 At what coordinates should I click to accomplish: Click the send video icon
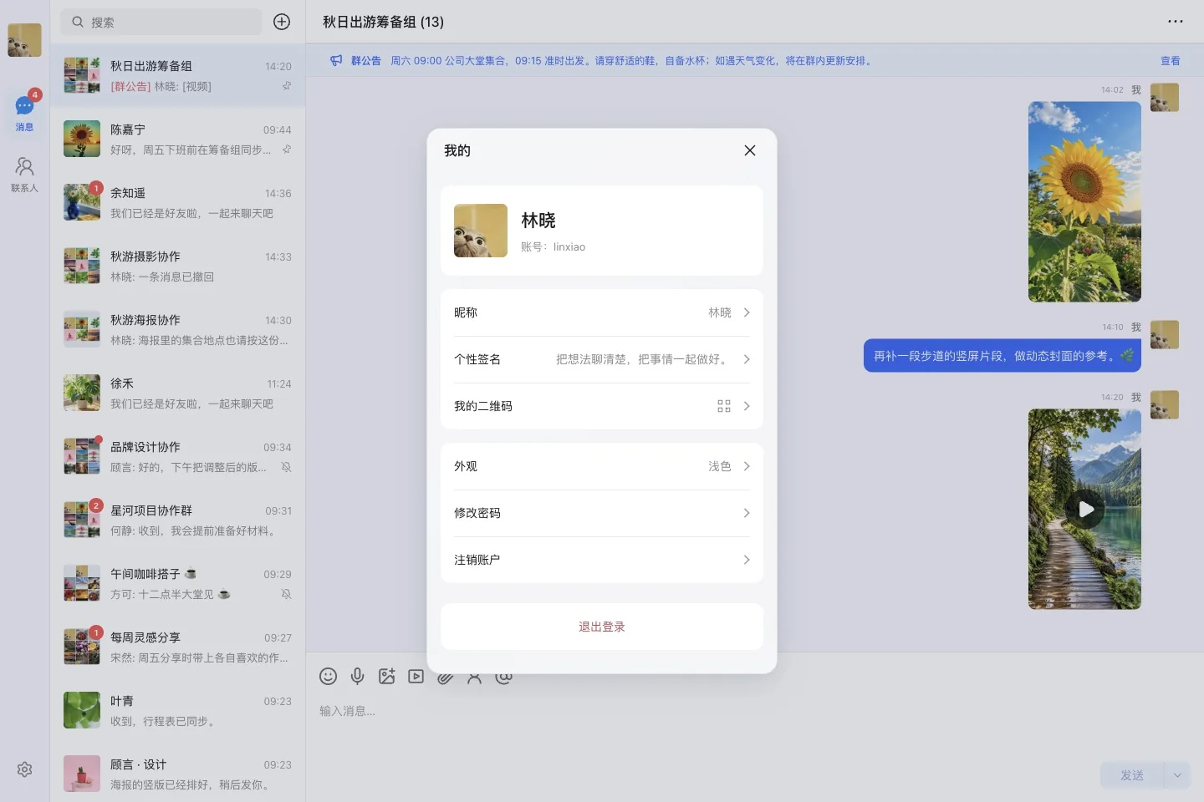pyautogui.click(x=416, y=677)
